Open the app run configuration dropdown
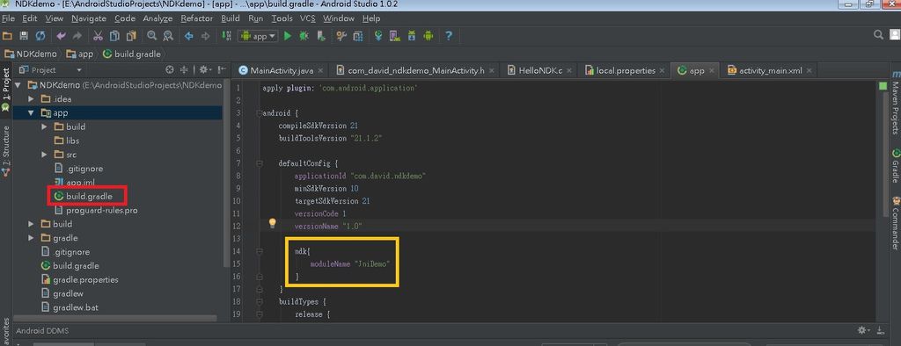Viewport: 901px width, 346px height. [258, 36]
